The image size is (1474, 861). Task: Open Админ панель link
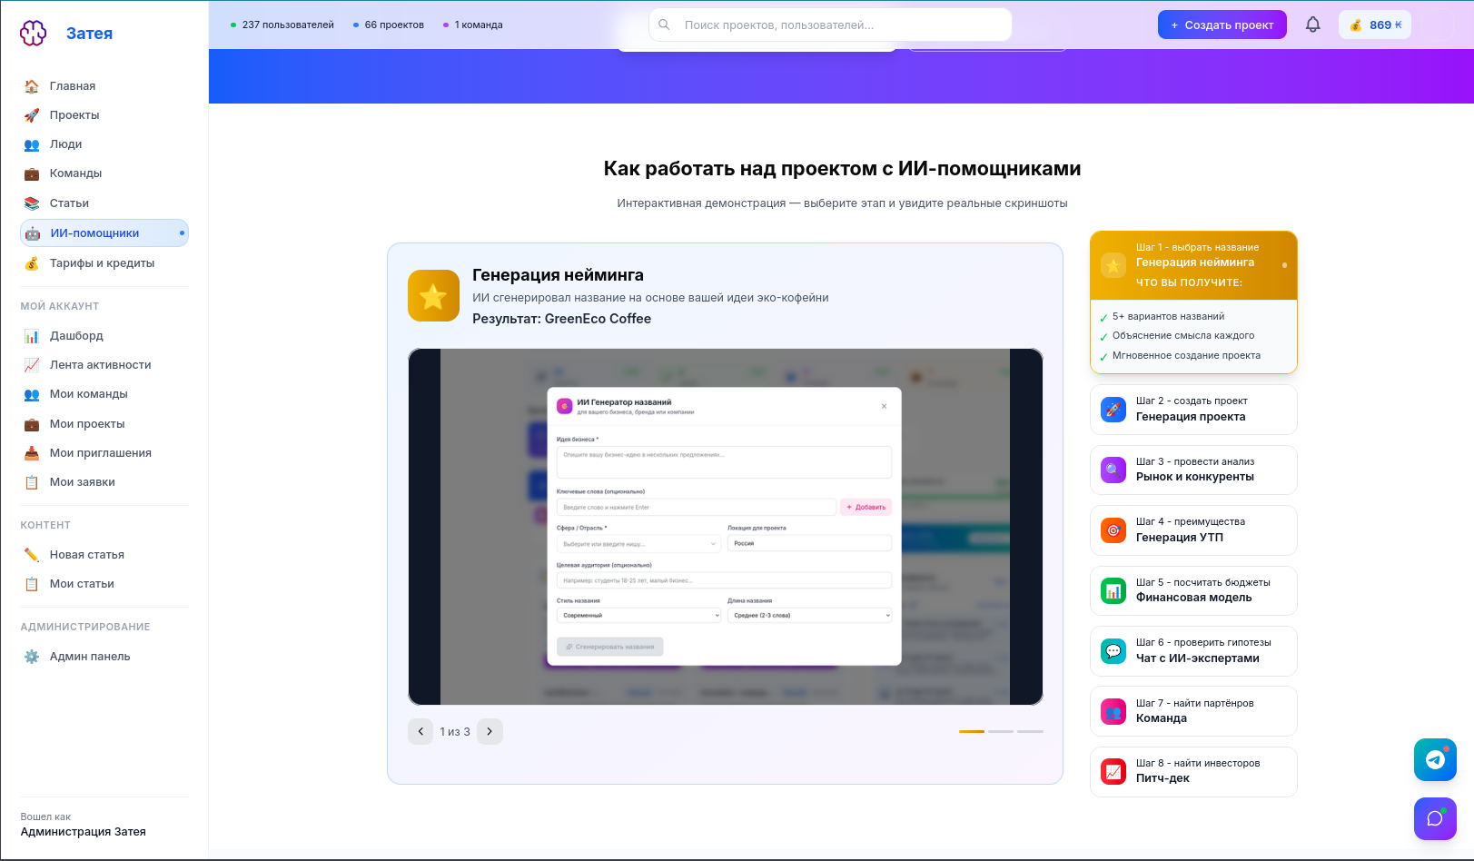click(90, 657)
